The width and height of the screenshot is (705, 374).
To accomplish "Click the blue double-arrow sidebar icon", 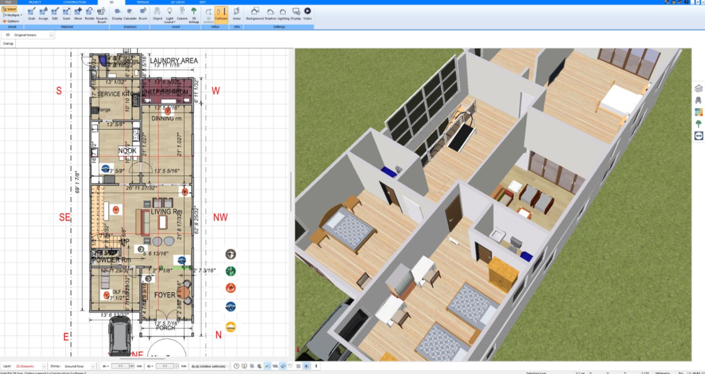I will (699, 136).
